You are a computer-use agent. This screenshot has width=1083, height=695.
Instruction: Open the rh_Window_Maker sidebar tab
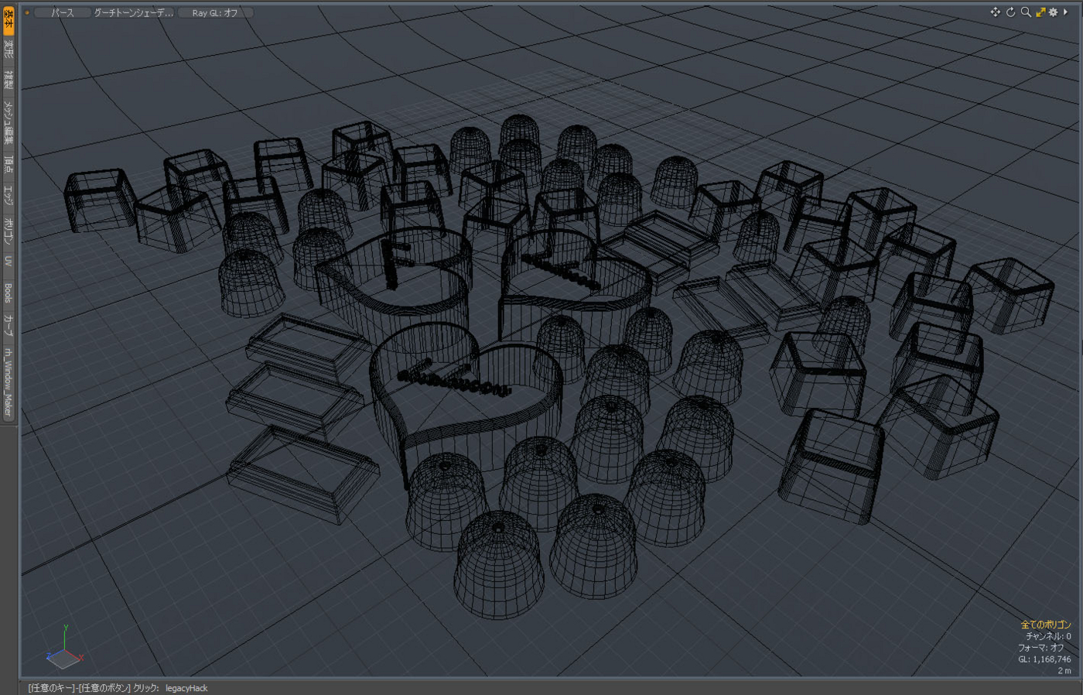(x=9, y=382)
